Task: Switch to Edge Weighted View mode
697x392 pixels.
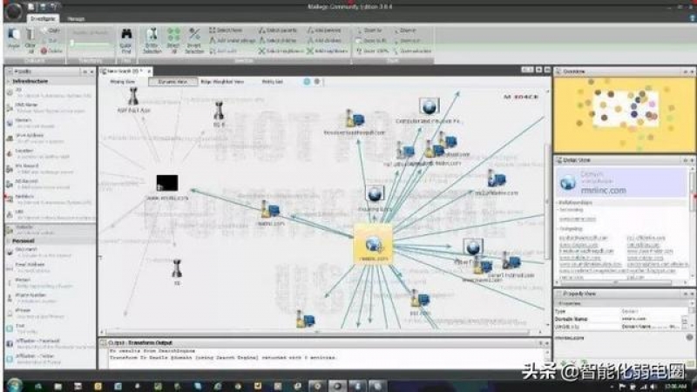Action: tap(223, 81)
